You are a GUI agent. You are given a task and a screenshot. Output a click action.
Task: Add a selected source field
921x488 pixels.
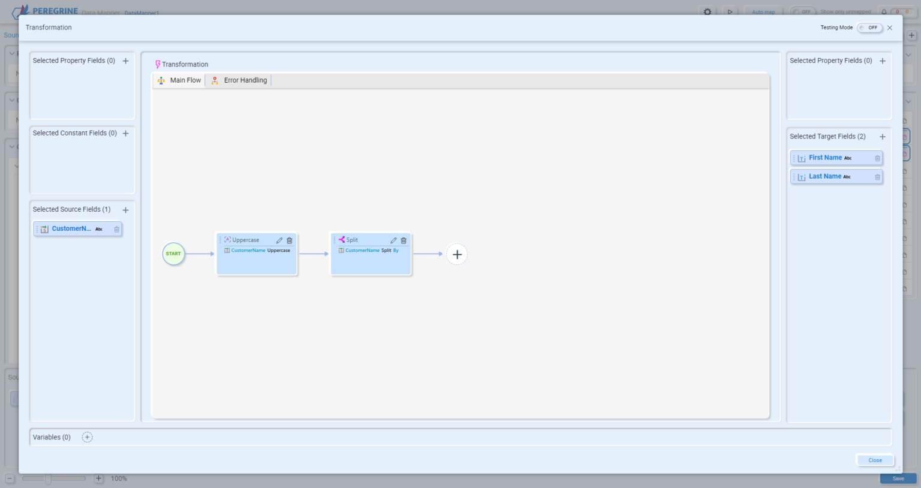tap(125, 210)
